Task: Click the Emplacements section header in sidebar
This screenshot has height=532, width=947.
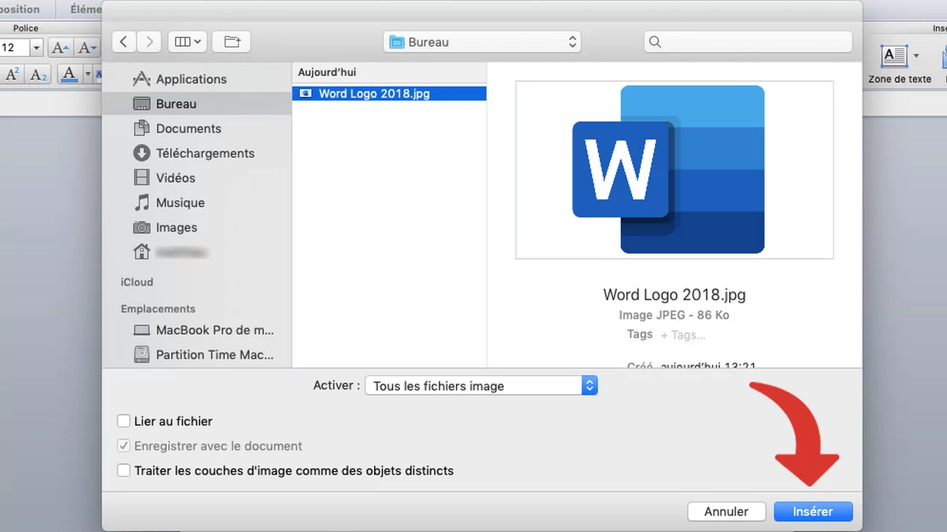Action: point(158,309)
